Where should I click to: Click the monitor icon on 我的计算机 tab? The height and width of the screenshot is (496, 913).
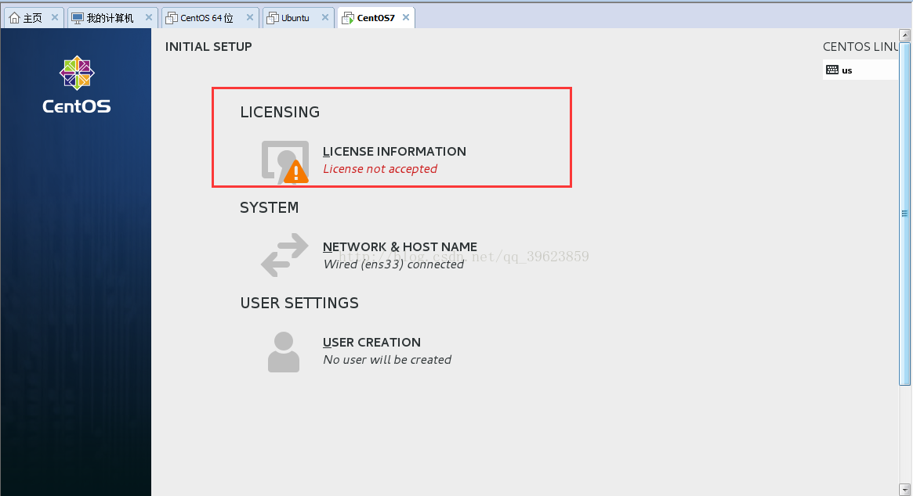(78, 18)
